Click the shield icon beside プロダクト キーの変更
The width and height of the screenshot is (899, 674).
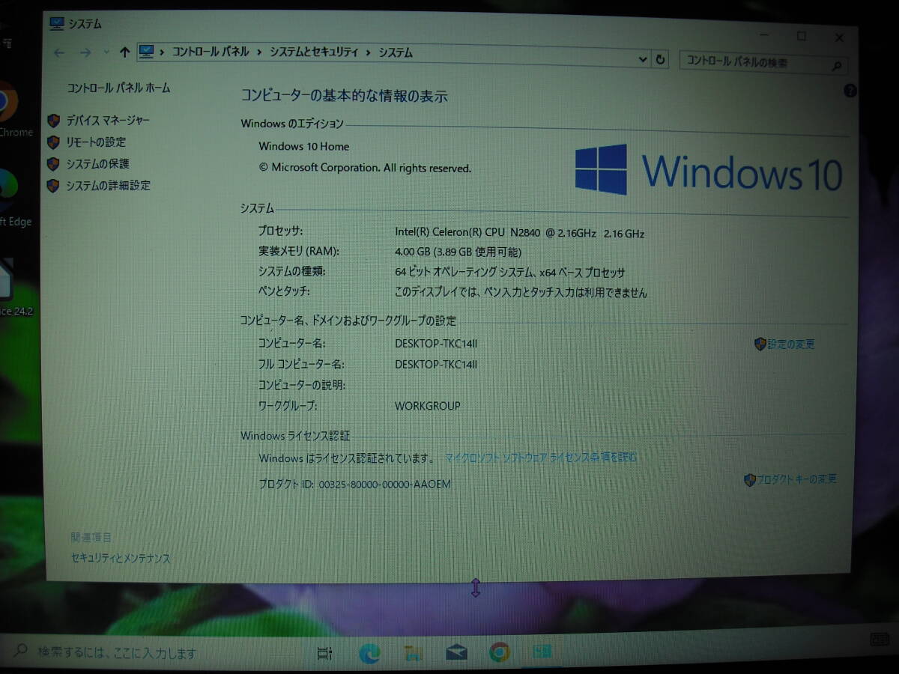point(749,480)
